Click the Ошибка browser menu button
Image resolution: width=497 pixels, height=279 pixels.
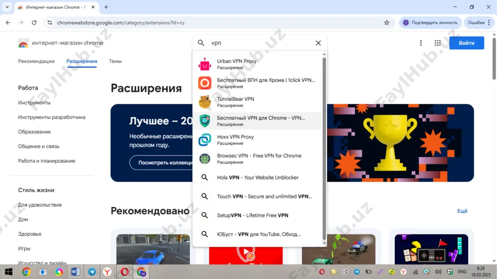coord(479,22)
